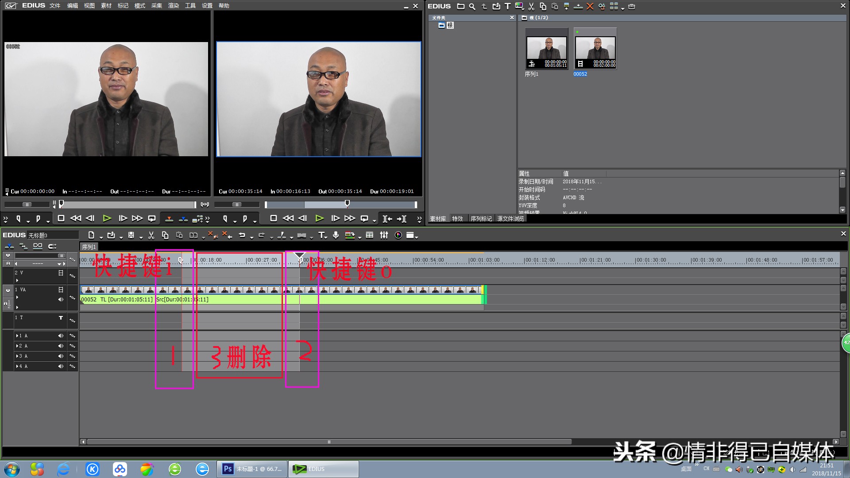The image size is (850, 478).
Task: Click the Undo arrow in timeline toolbar
Action: coord(242,235)
